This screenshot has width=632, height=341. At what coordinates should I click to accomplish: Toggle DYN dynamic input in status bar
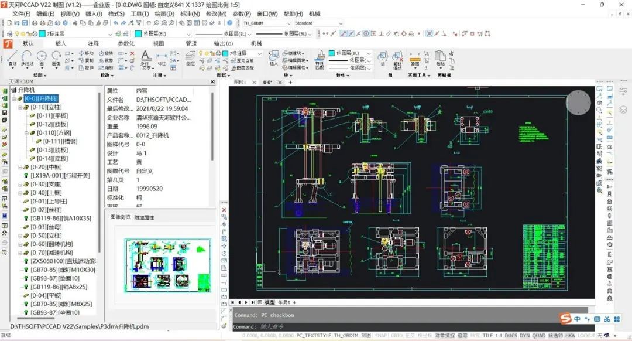[524, 336]
